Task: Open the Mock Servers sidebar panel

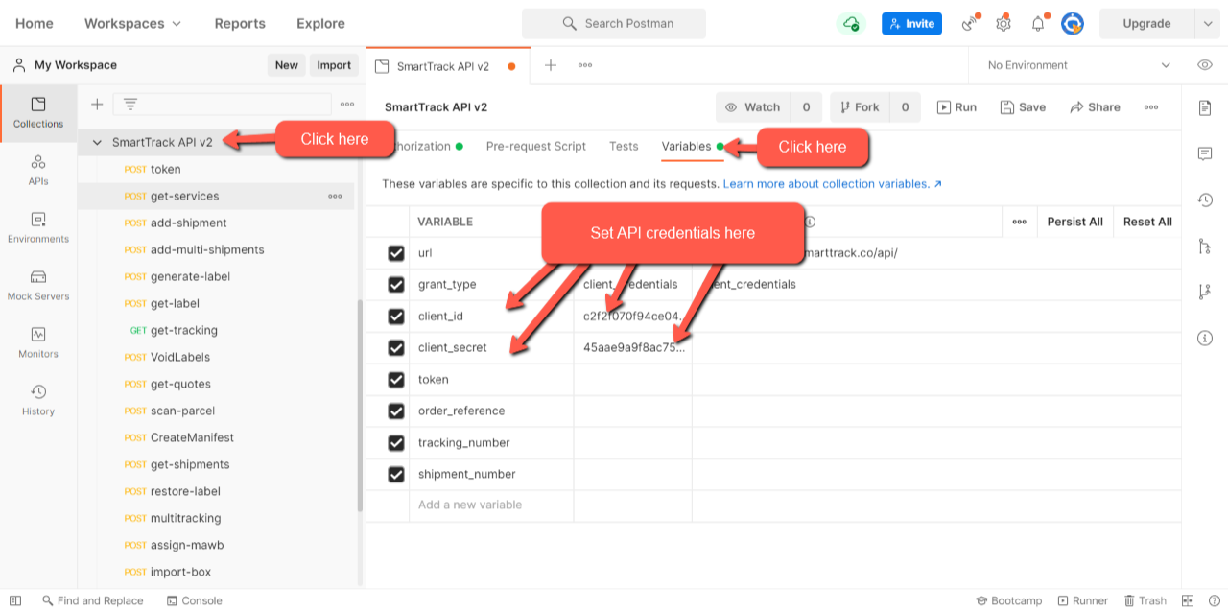Action: click(38, 286)
